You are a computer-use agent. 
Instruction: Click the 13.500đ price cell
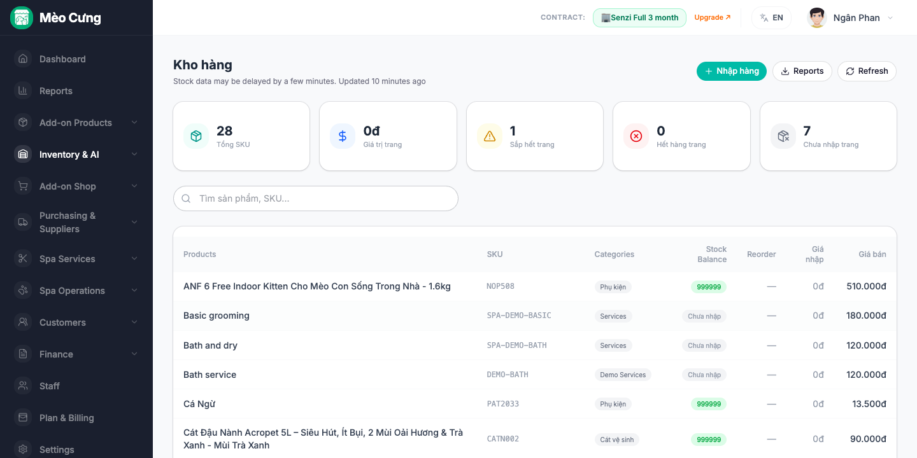[x=869, y=404]
